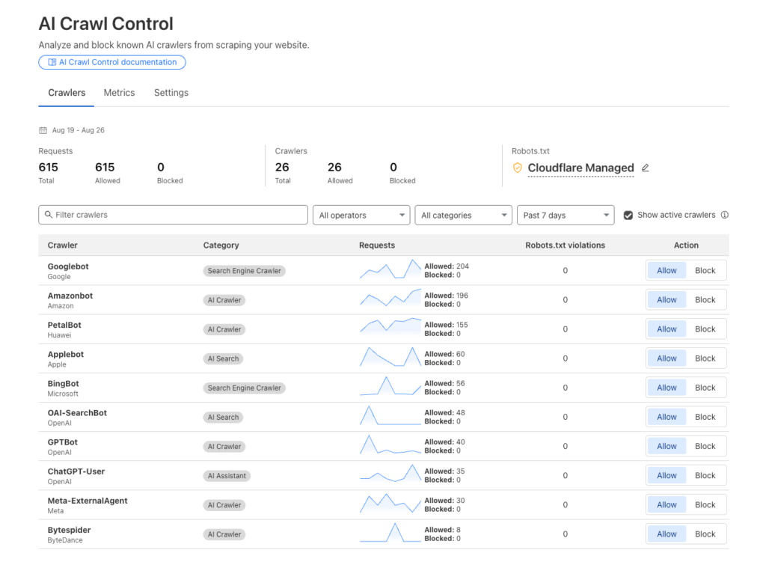
Task: Select Block for PetalBot
Action: pyautogui.click(x=705, y=329)
